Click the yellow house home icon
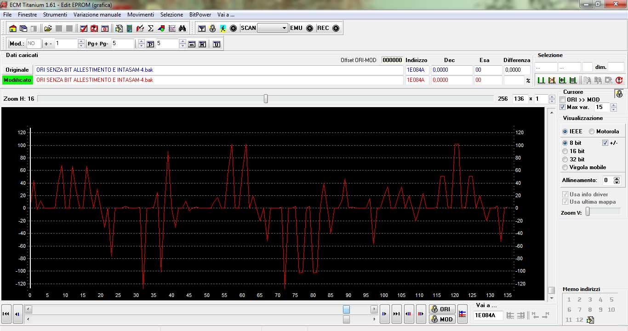This screenshot has width=628, height=331. pyautogui.click(x=12, y=28)
